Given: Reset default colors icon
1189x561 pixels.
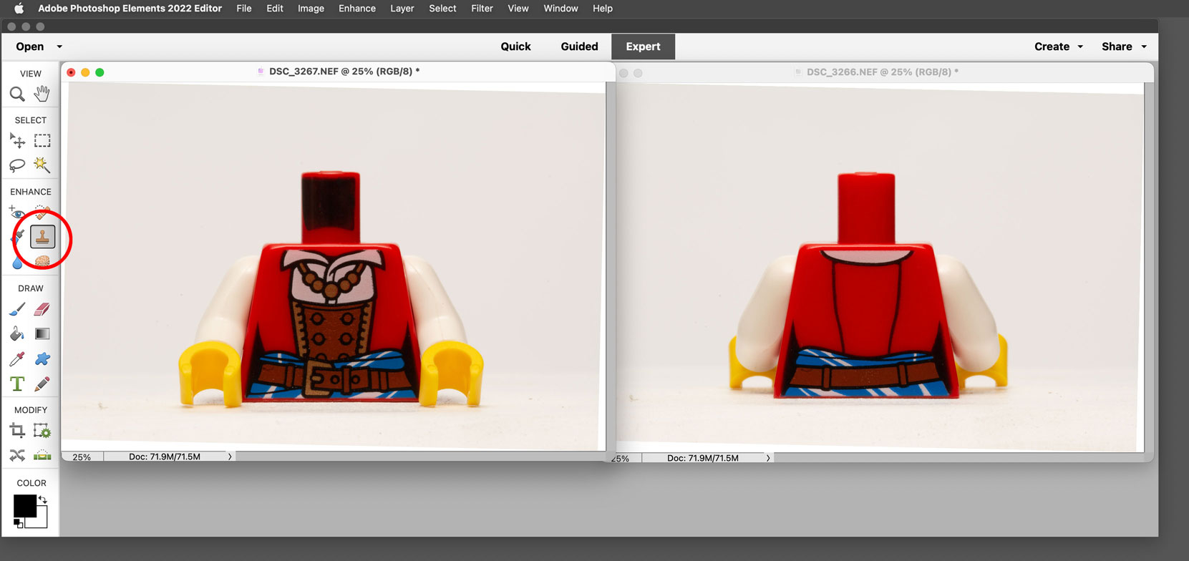Looking at the screenshot, I should click(x=18, y=524).
